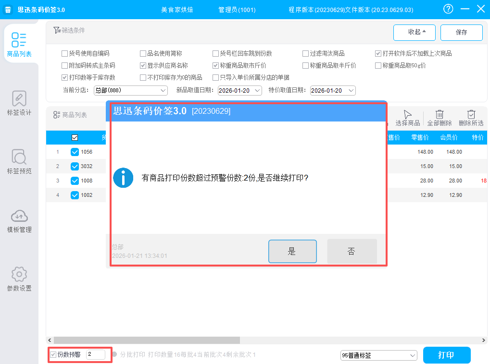The image size is (490, 364).
Task: Toggle the 份数预警 checkbox
Action: [53, 355]
